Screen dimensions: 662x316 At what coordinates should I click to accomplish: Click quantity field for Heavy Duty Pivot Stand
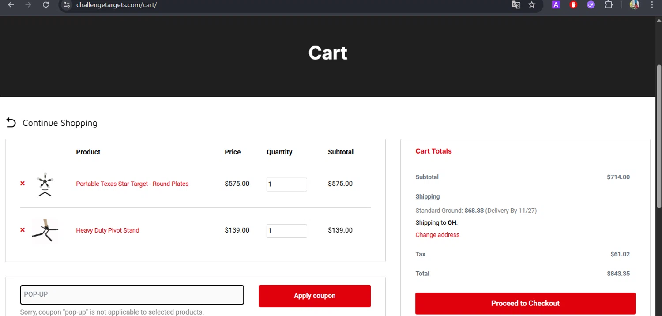tap(287, 231)
